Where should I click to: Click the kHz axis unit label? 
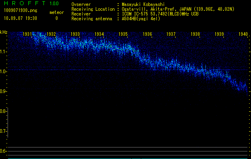point(4,32)
